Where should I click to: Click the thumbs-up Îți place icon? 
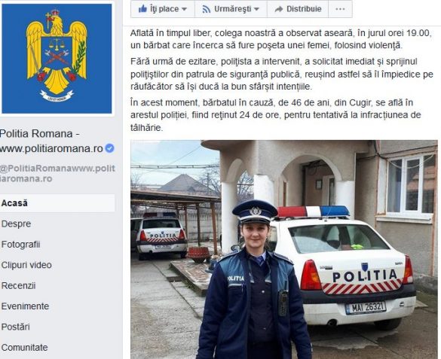[142, 9]
